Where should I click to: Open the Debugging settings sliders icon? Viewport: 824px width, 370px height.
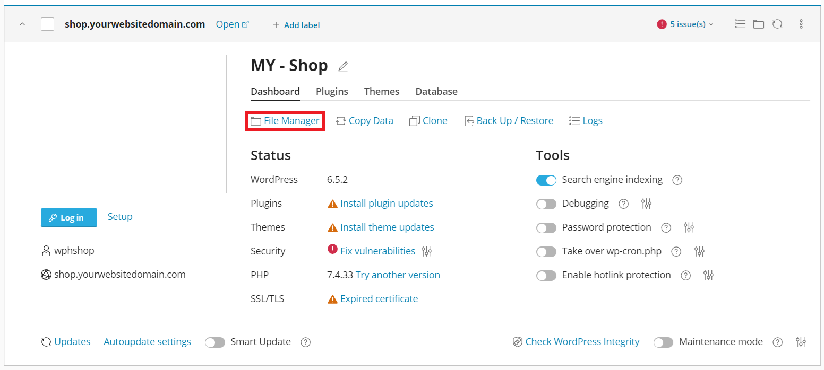[x=646, y=204]
